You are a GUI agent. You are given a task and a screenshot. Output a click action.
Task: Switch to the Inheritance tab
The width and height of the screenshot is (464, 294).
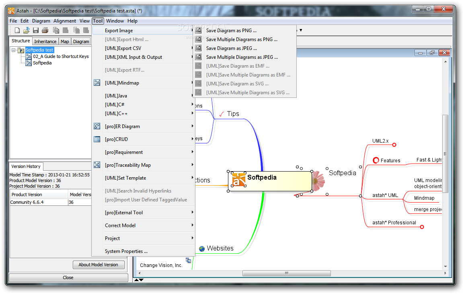point(45,41)
